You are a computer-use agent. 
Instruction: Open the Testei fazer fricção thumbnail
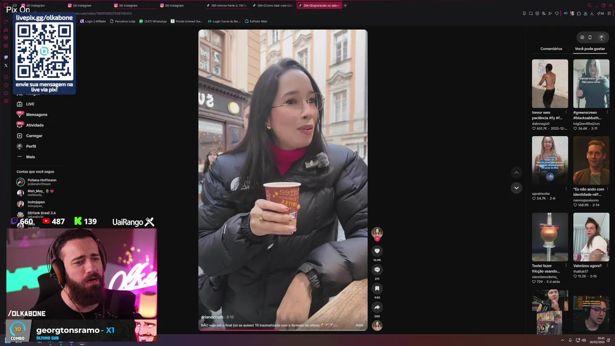(550, 237)
